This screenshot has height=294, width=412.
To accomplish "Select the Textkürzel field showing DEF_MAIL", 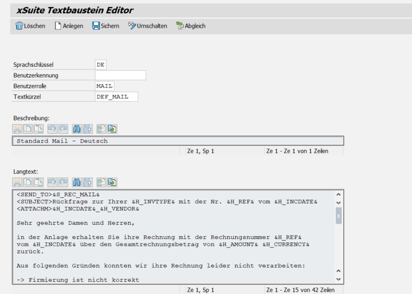I will pyautogui.click(x=116, y=97).
